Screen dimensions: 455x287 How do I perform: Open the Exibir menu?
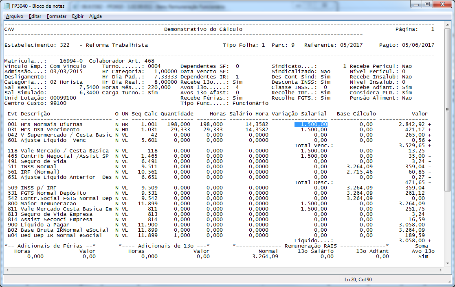coord(78,16)
